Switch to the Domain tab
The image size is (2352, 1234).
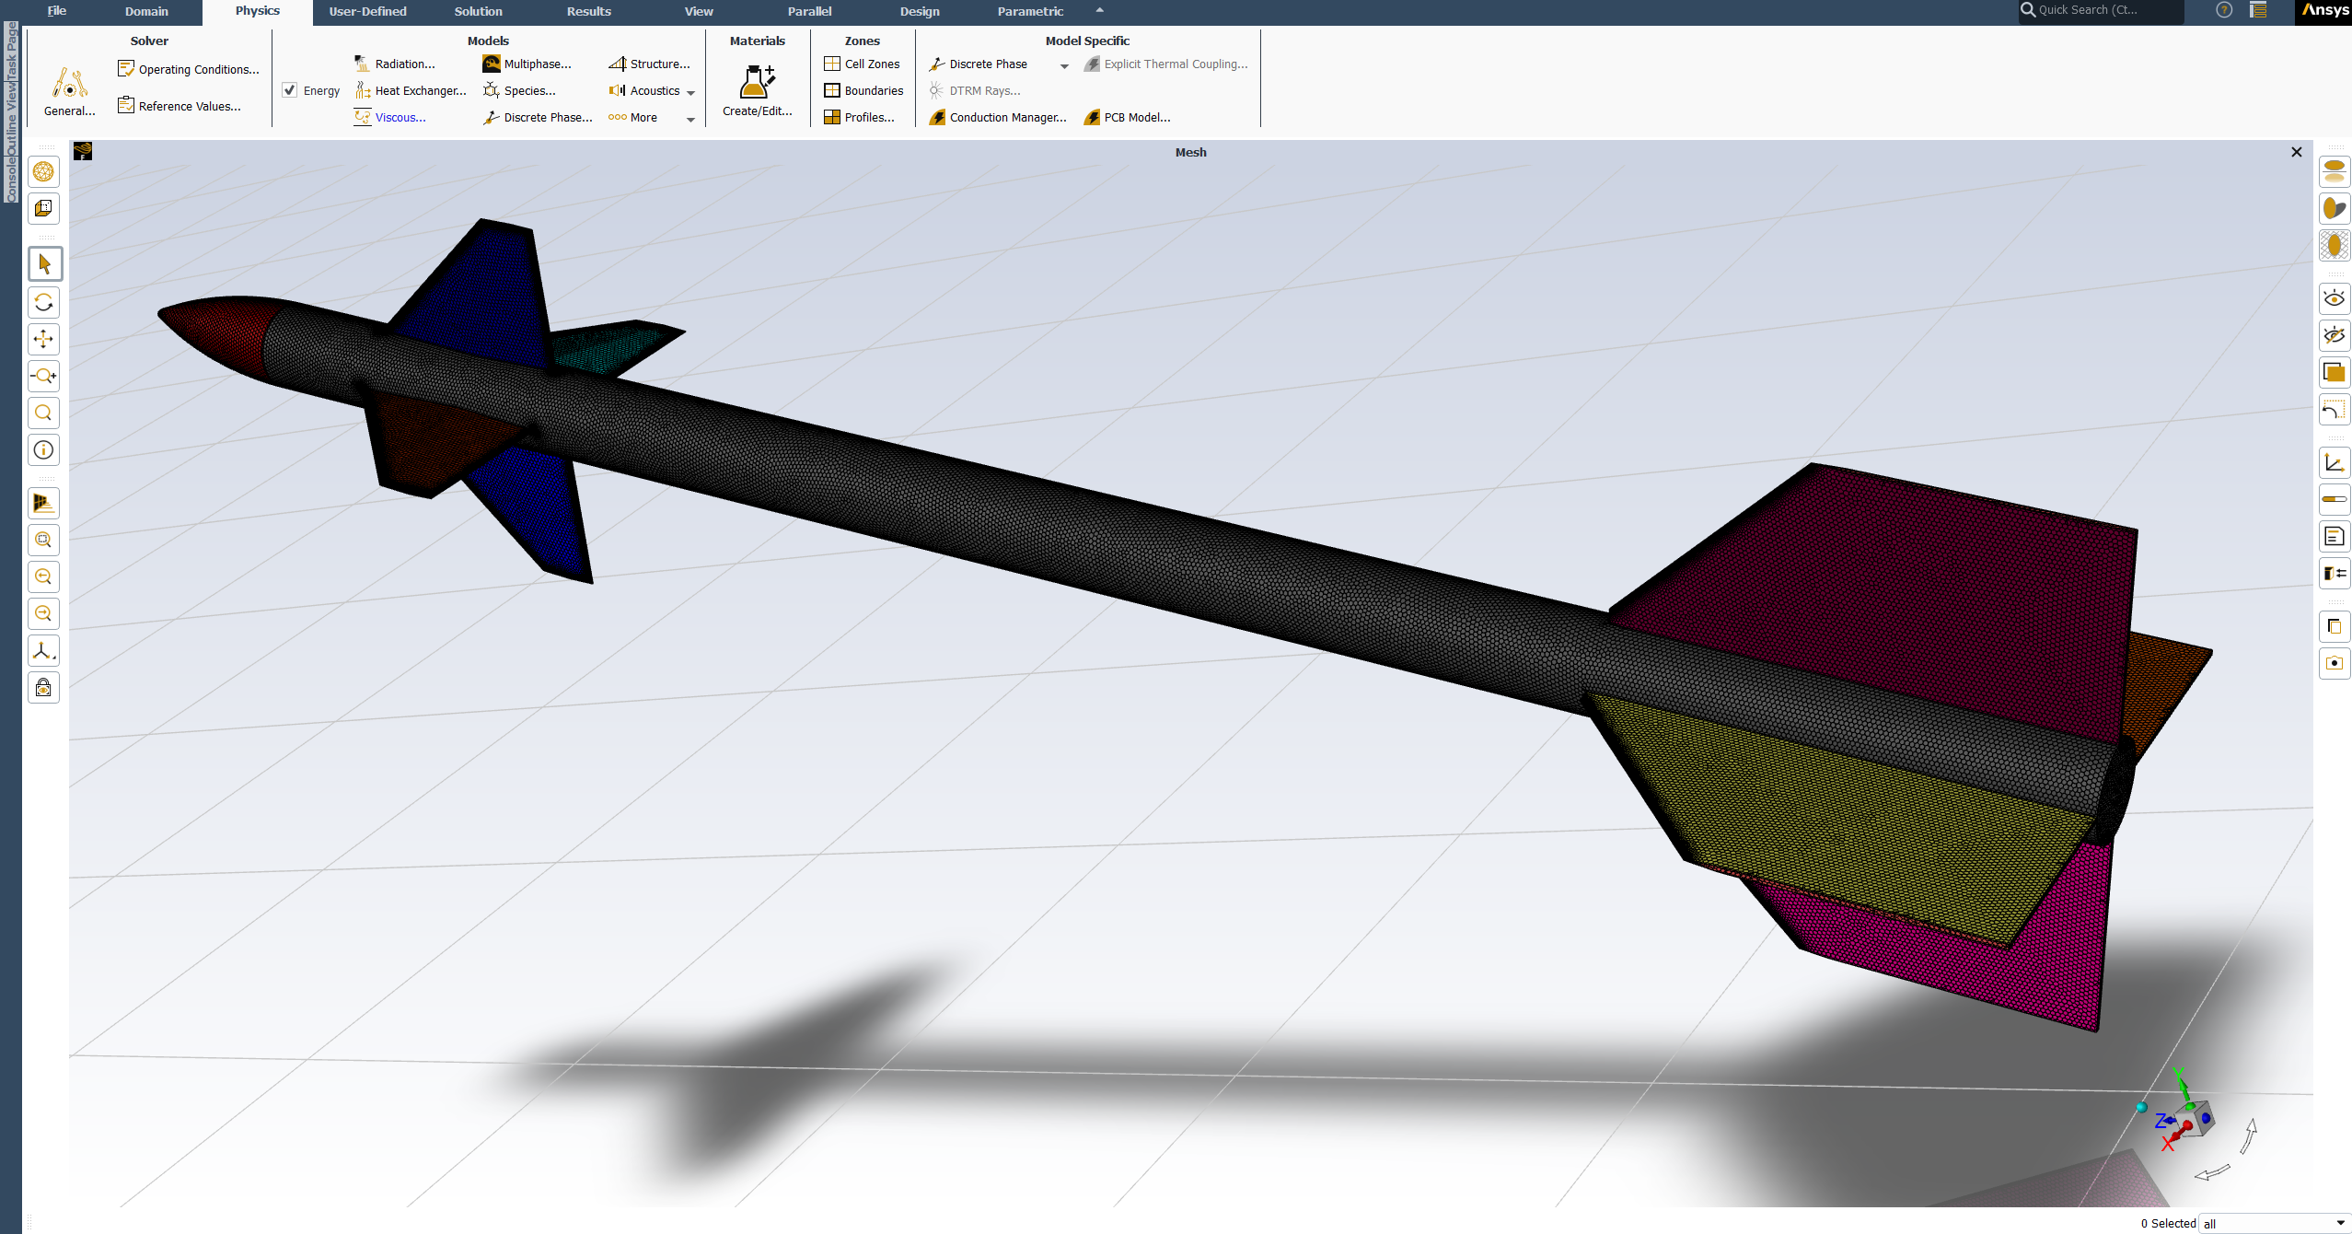coord(146,11)
